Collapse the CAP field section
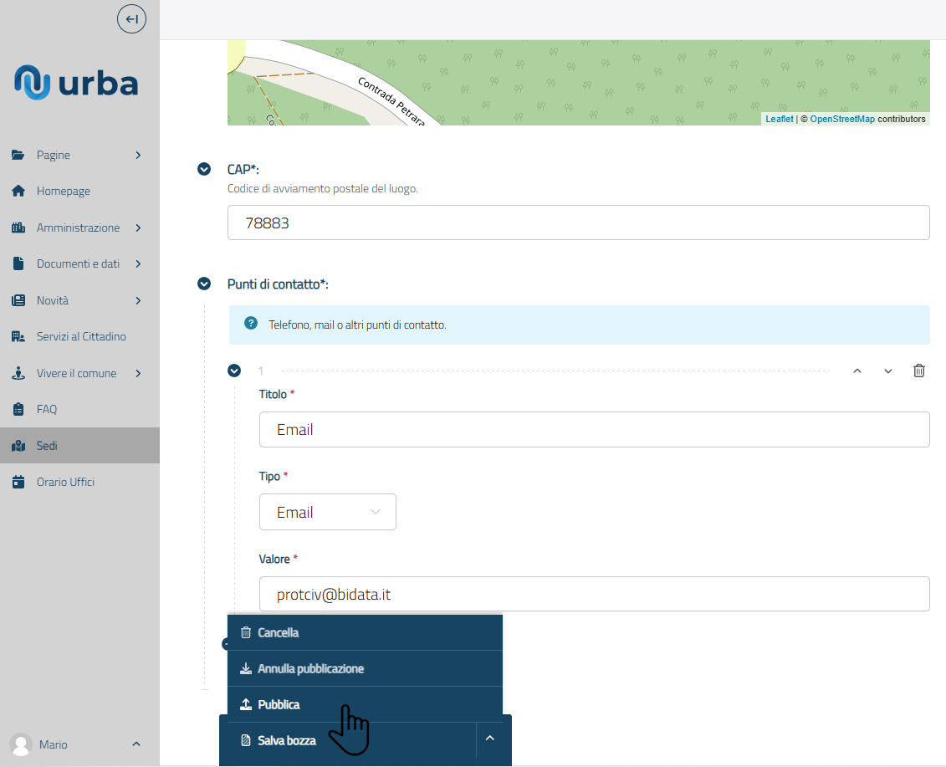The image size is (946, 767). [x=203, y=169]
